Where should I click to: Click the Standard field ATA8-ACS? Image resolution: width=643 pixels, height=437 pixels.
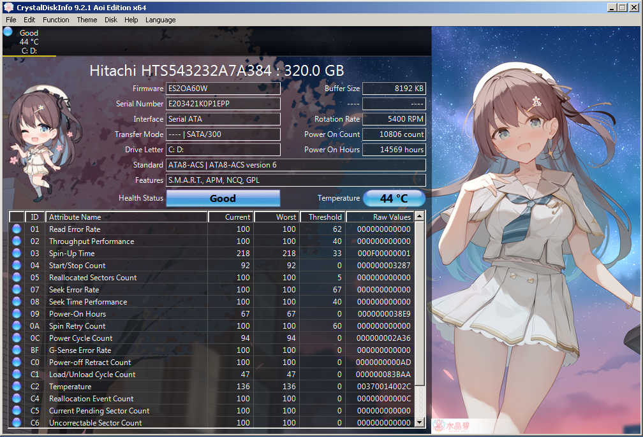(x=296, y=165)
